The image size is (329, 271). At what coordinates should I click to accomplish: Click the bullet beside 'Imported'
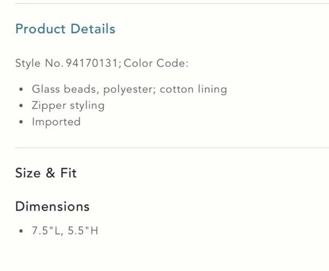(21, 122)
